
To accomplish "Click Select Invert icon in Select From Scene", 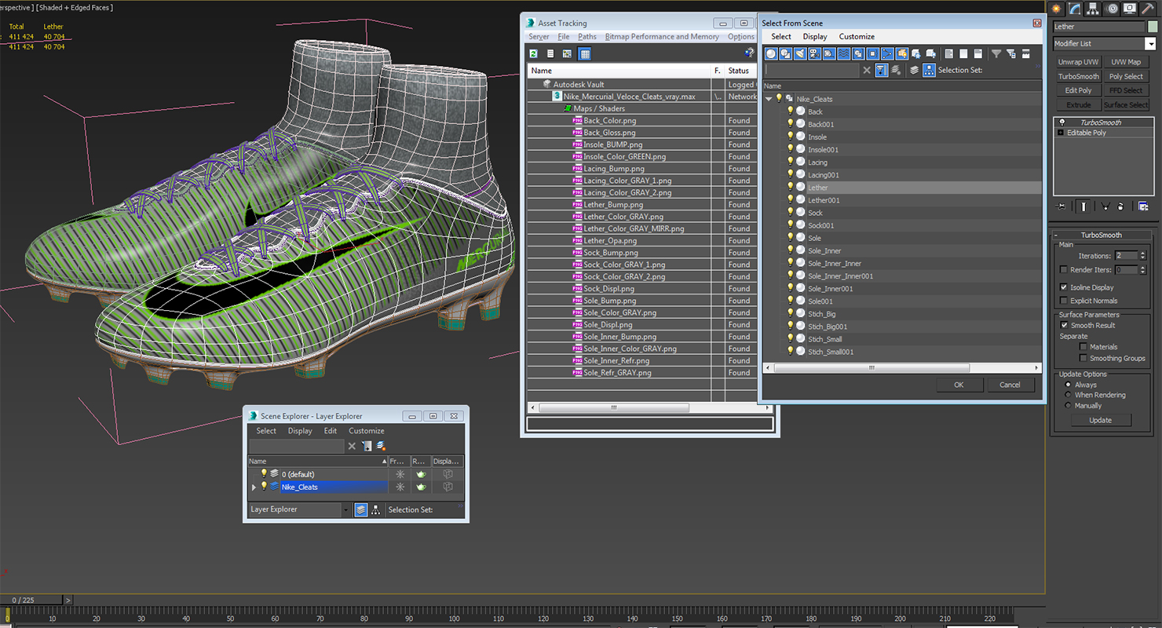I will tap(978, 53).
